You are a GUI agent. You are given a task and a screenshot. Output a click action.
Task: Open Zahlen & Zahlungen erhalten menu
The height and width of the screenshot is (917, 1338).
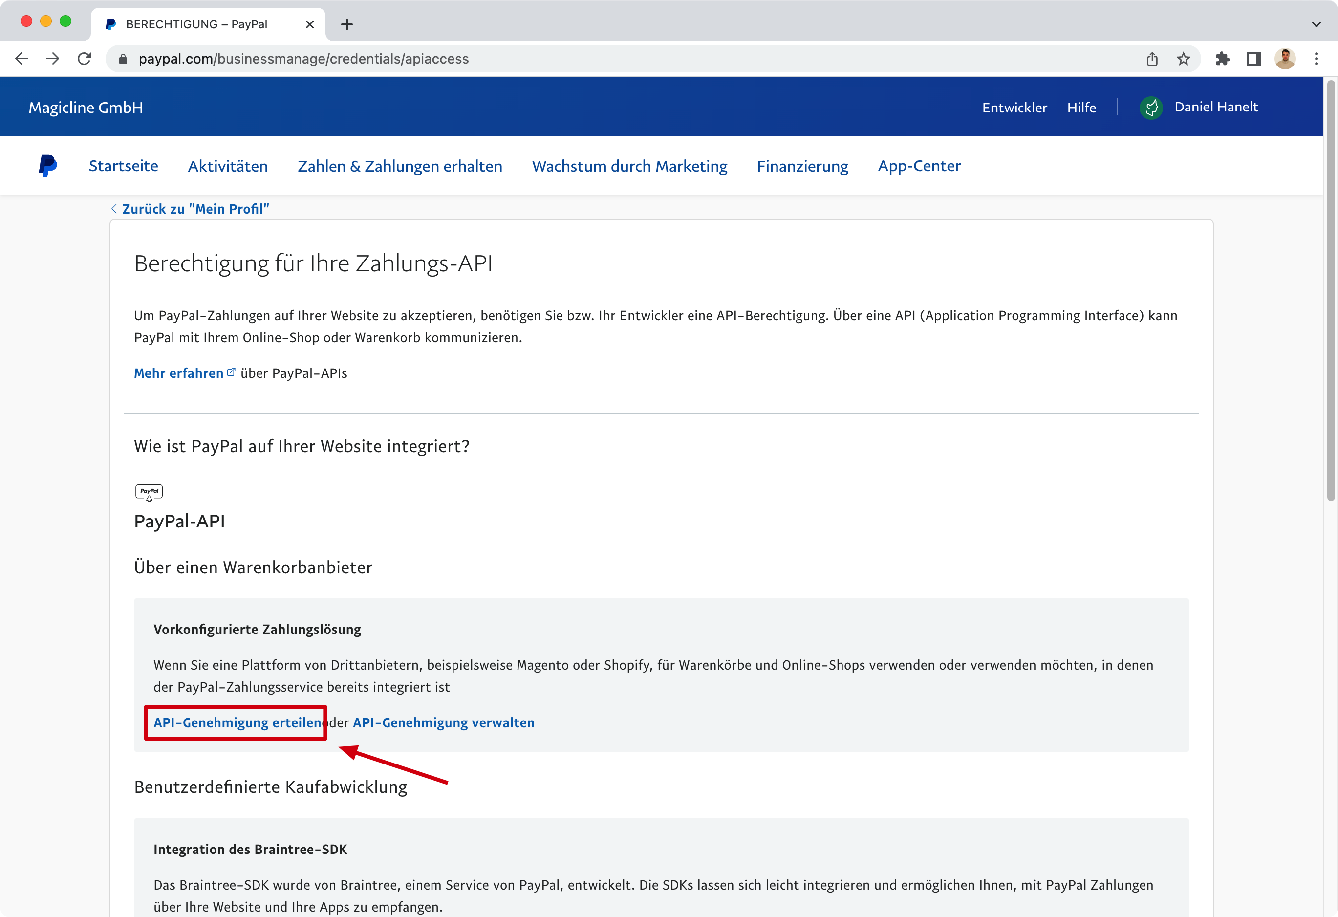coord(400,166)
